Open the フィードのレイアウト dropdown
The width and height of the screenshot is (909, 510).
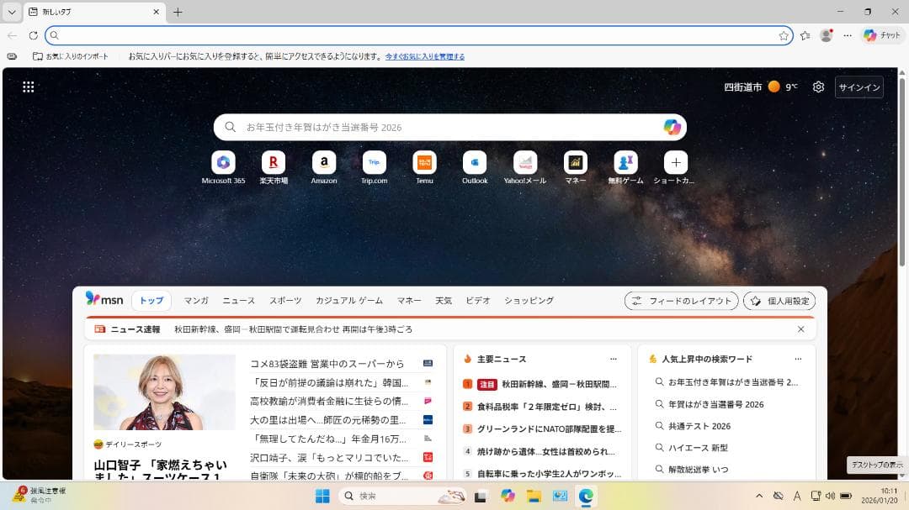tap(680, 300)
